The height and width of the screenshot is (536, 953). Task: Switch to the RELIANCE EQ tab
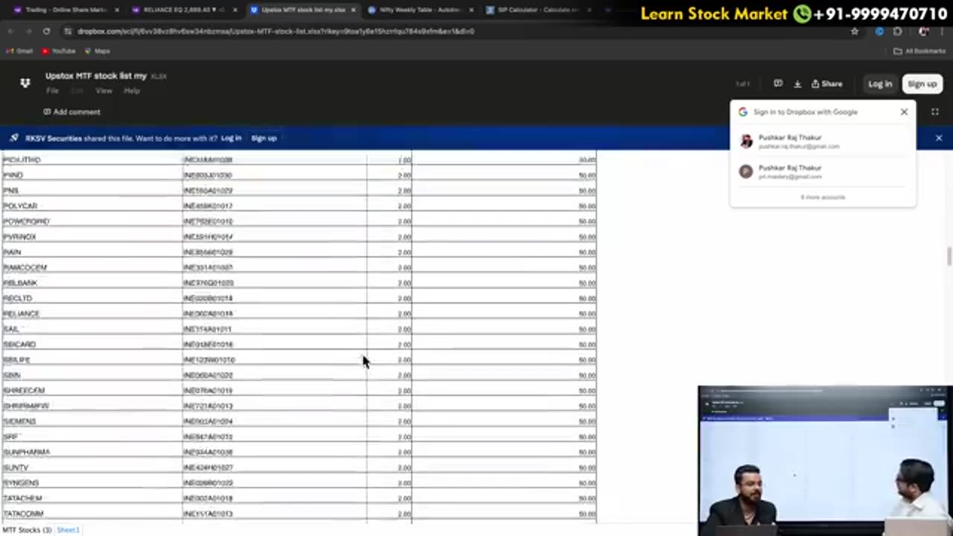pos(185,10)
